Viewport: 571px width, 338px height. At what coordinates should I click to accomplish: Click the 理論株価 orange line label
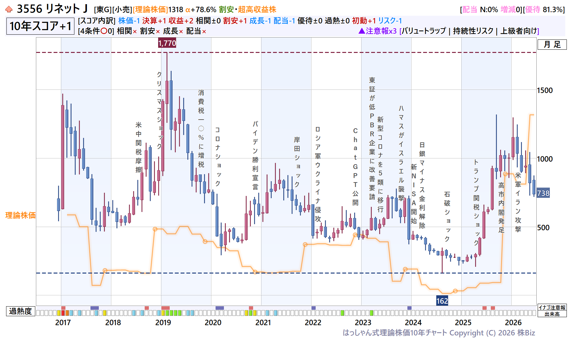pyautogui.click(x=20, y=215)
